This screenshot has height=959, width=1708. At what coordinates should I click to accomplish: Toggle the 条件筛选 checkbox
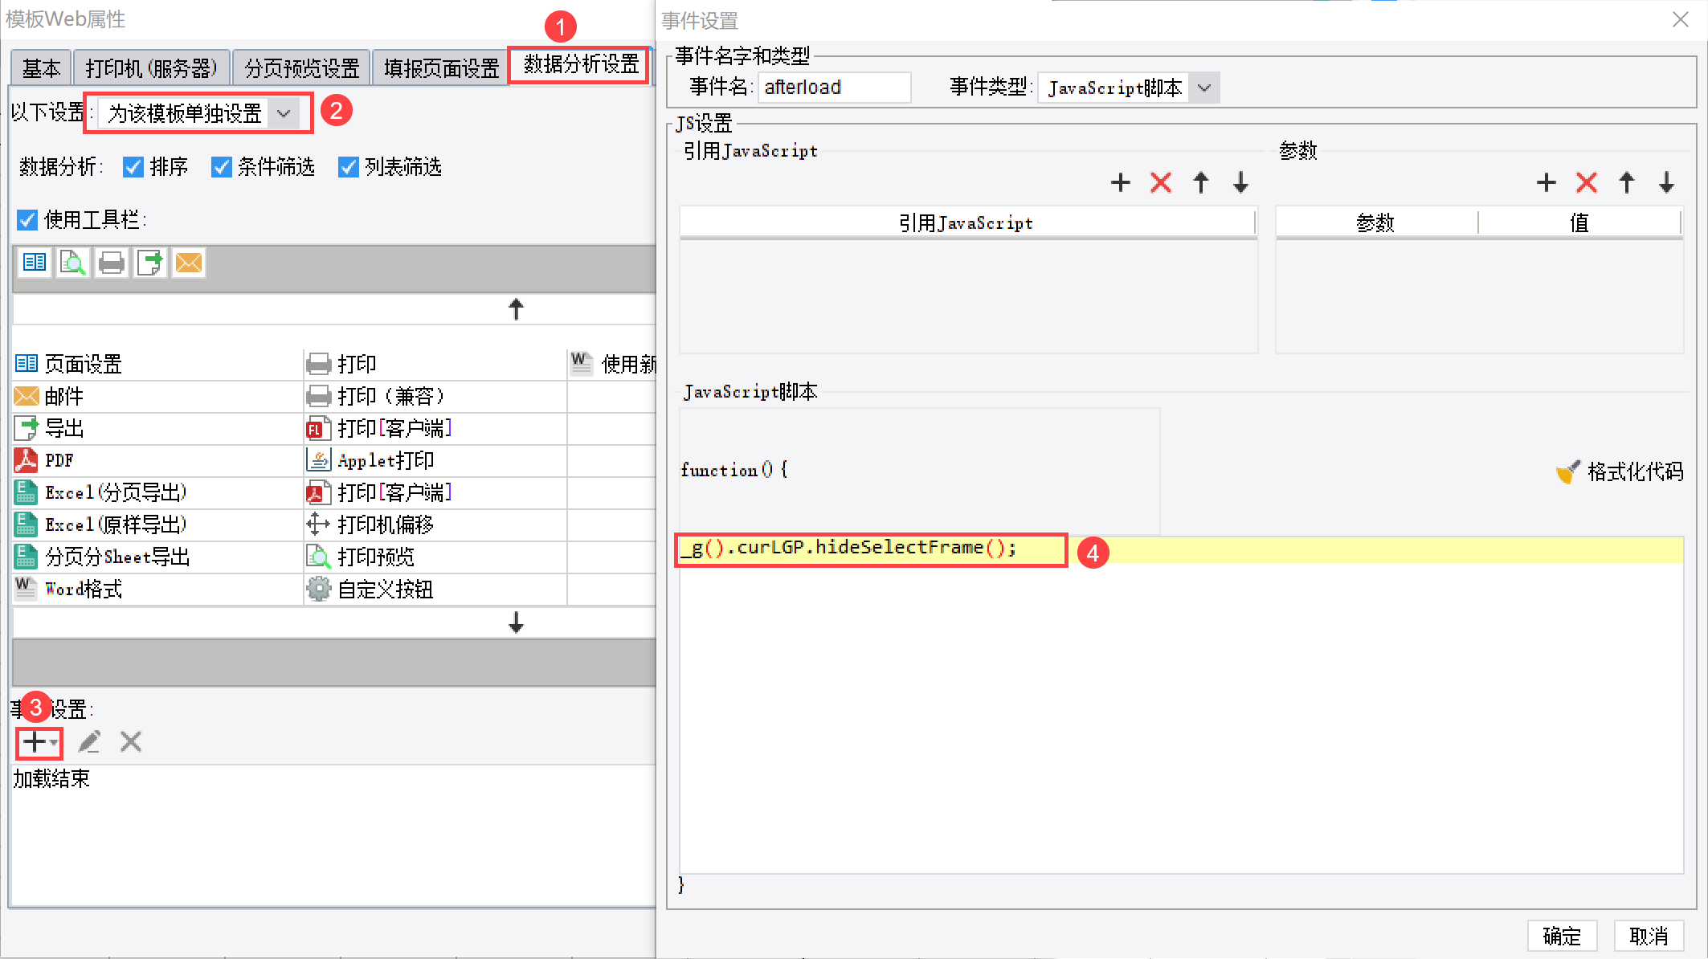coord(221,167)
